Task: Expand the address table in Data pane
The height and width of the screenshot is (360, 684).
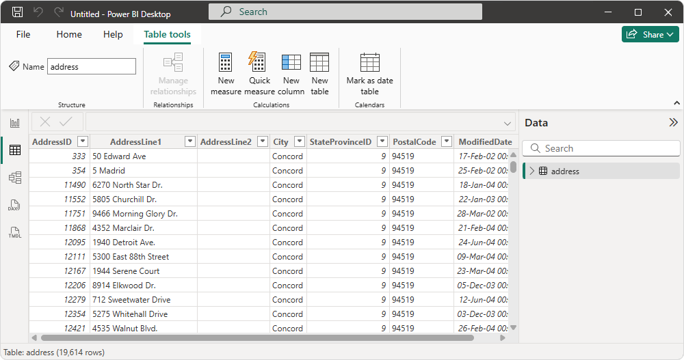Action: pos(531,171)
